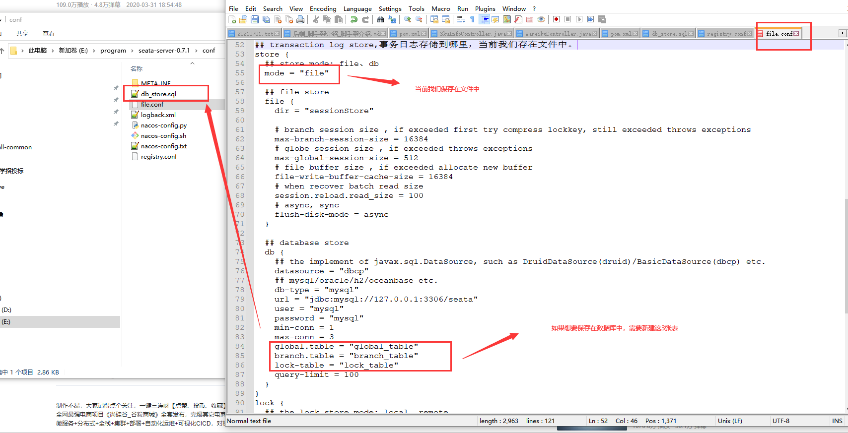Select registry.conf in Explorer file list
The height and width of the screenshot is (433, 848).
point(159,156)
